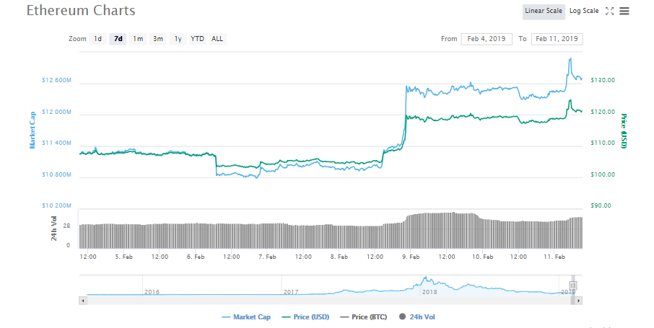The width and height of the screenshot is (654, 328).
Task: Toggle Market Cap series in legend
Action: tap(246, 317)
